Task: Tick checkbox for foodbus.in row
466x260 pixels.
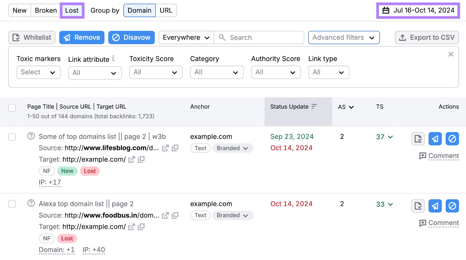Action: click(x=12, y=204)
